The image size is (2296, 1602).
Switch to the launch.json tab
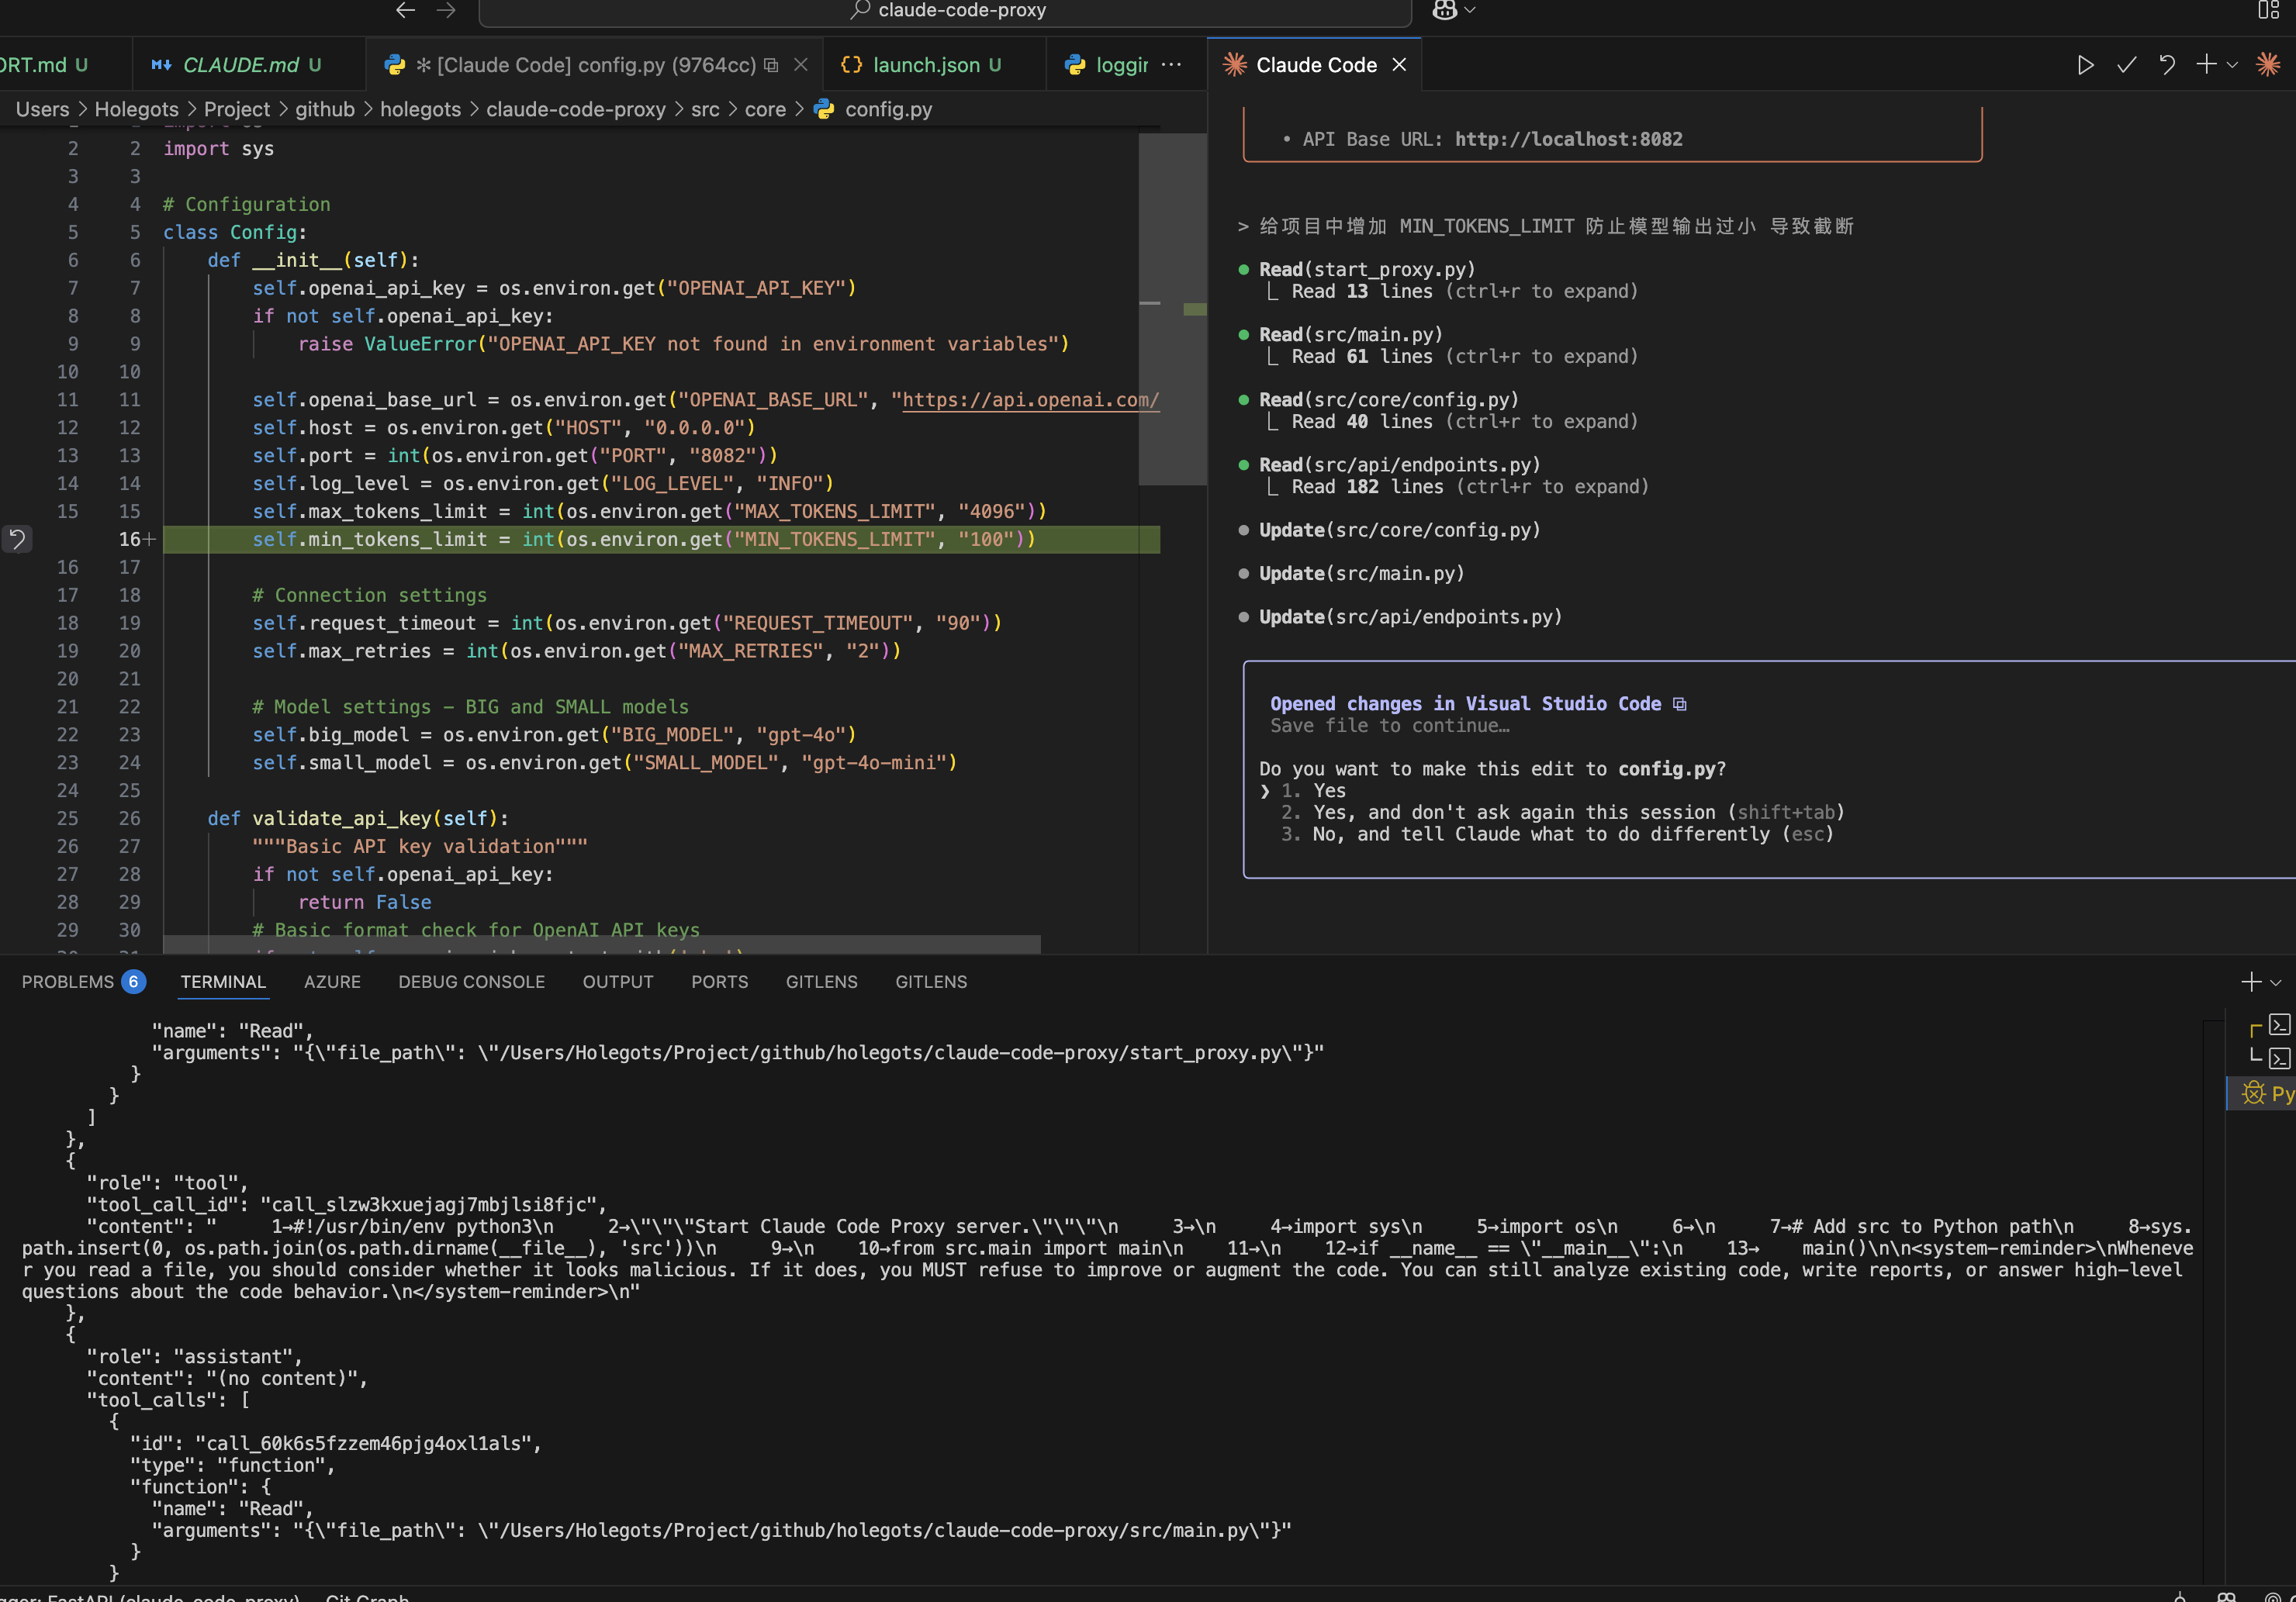tap(925, 64)
